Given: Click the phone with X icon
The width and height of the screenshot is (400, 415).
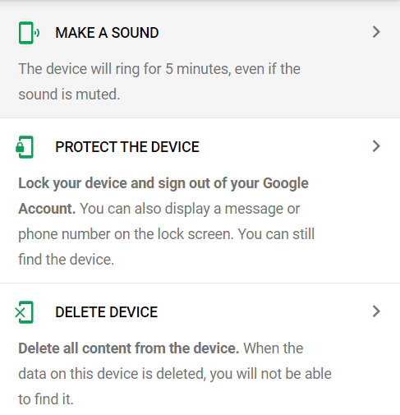Looking at the screenshot, I should click(x=24, y=312).
